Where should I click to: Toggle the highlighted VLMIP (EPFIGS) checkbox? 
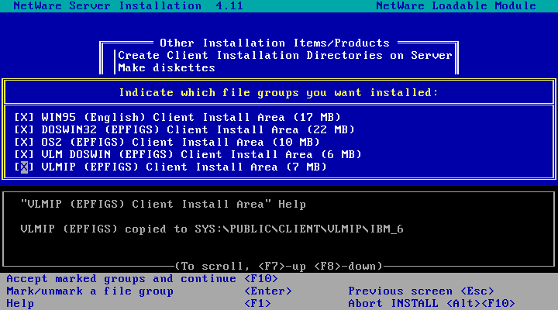point(24,167)
